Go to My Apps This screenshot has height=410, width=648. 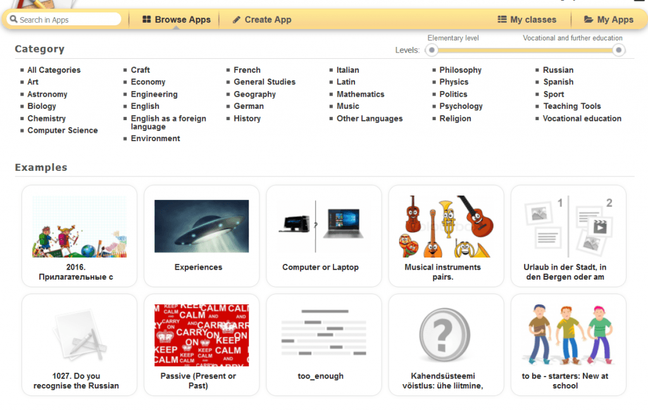pos(609,20)
